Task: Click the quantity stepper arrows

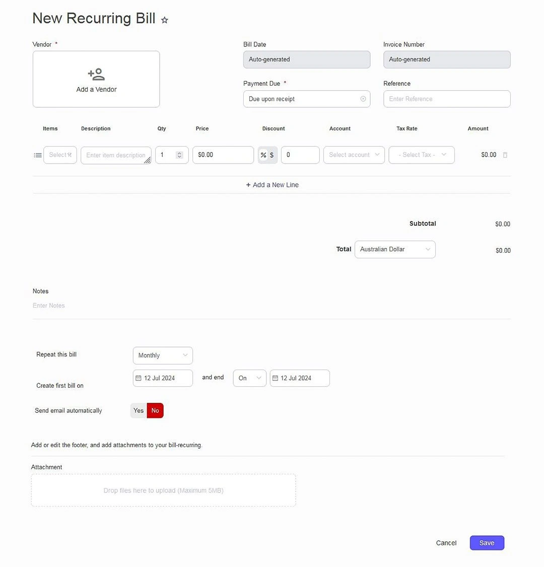Action: click(179, 155)
